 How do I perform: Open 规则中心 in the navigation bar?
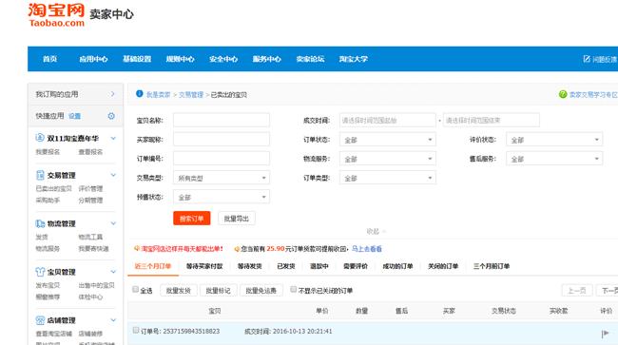[180, 59]
